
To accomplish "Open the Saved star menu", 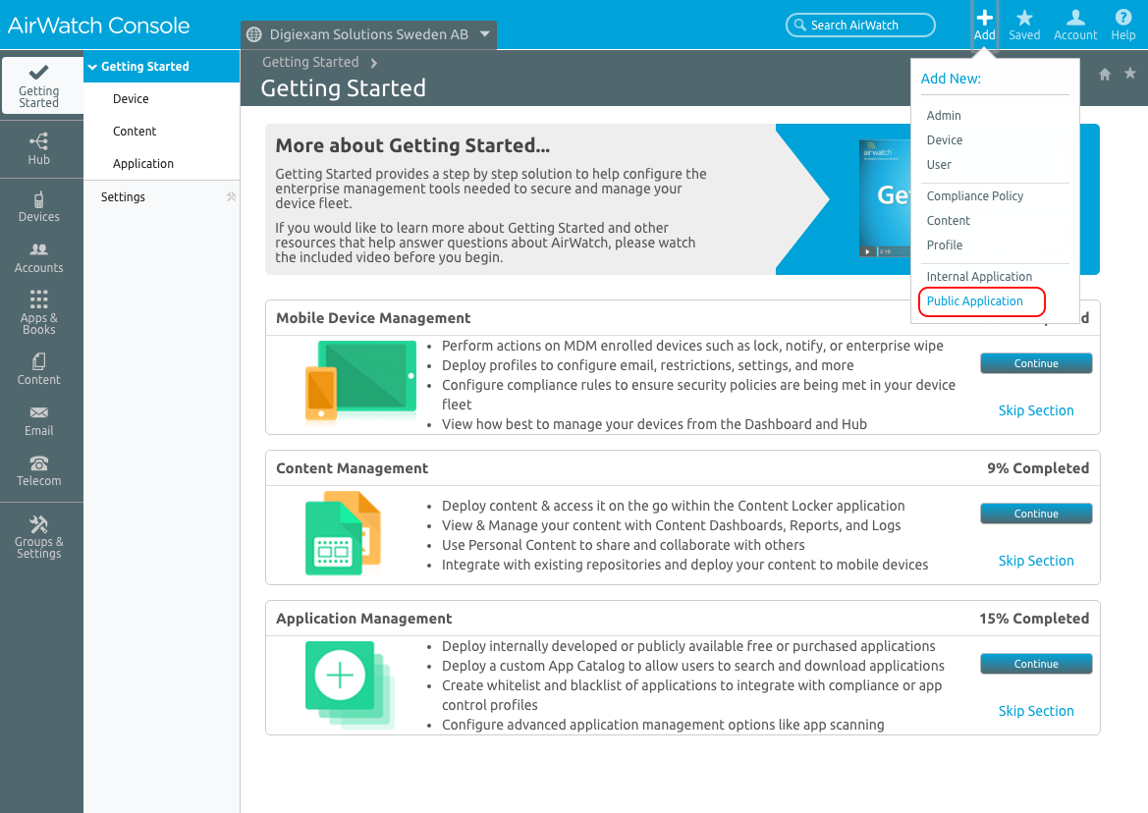I will click(1024, 25).
